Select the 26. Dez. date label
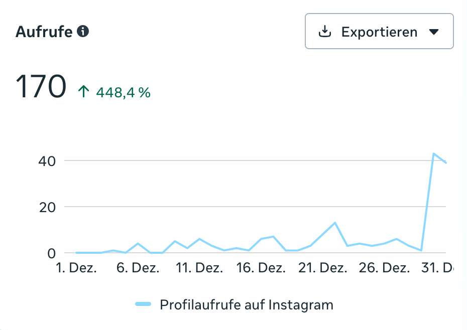The width and height of the screenshot is (467, 330). tap(384, 268)
